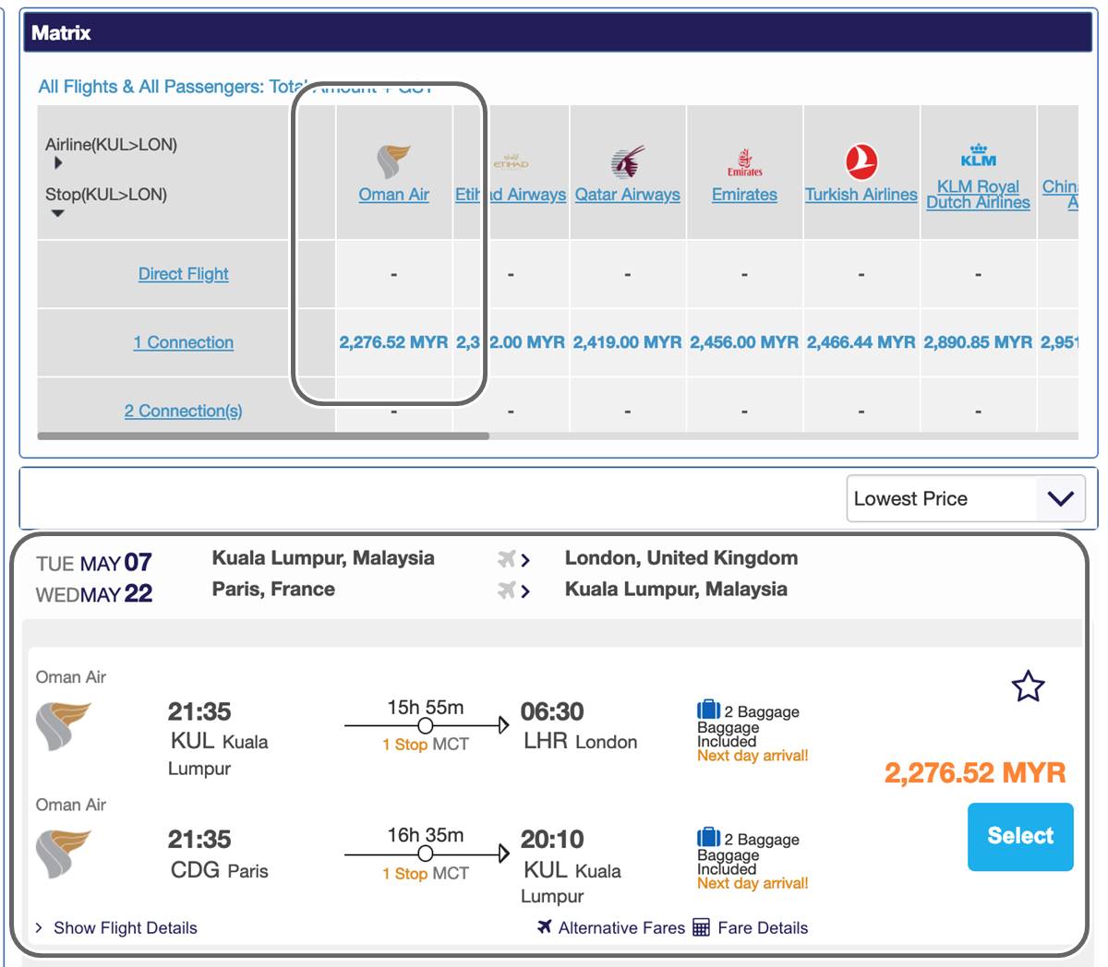Click the 15h 55m flight duration
The image size is (1108, 967).
tap(426, 708)
